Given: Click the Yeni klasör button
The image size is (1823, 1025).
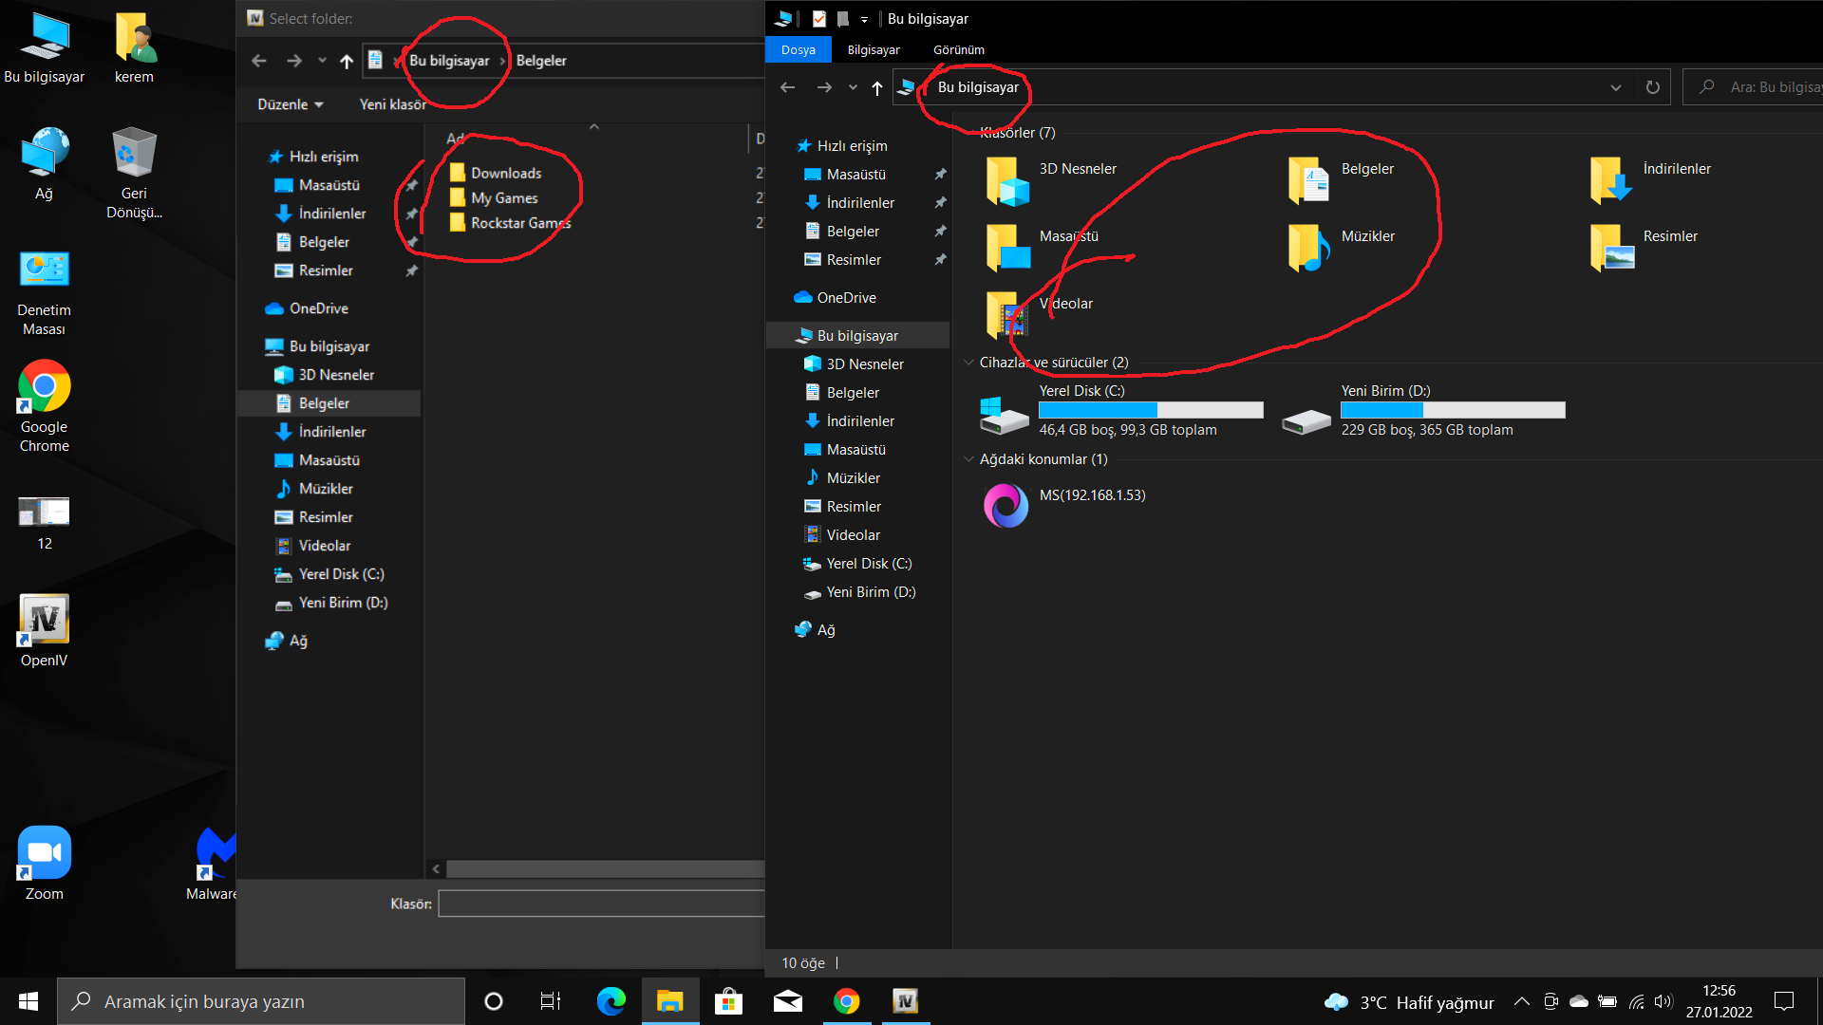Looking at the screenshot, I should [x=392, y=104].
